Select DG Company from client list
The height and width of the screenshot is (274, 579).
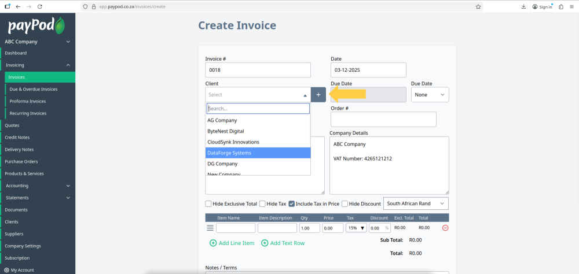(258, 164)
